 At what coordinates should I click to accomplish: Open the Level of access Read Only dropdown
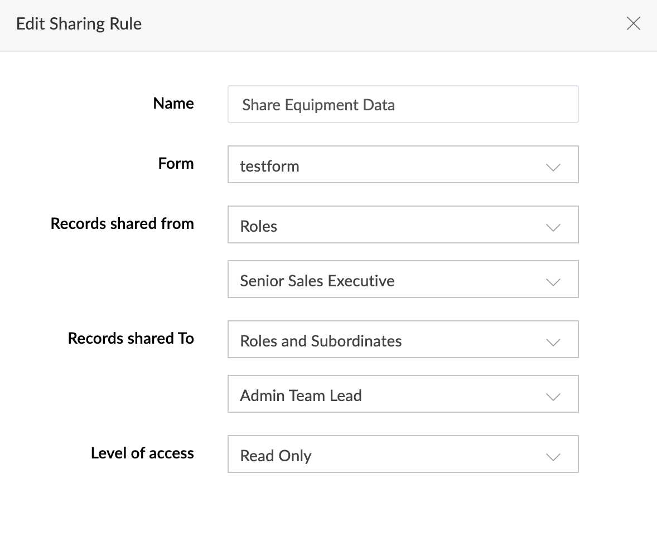click(x=390, y=455)
